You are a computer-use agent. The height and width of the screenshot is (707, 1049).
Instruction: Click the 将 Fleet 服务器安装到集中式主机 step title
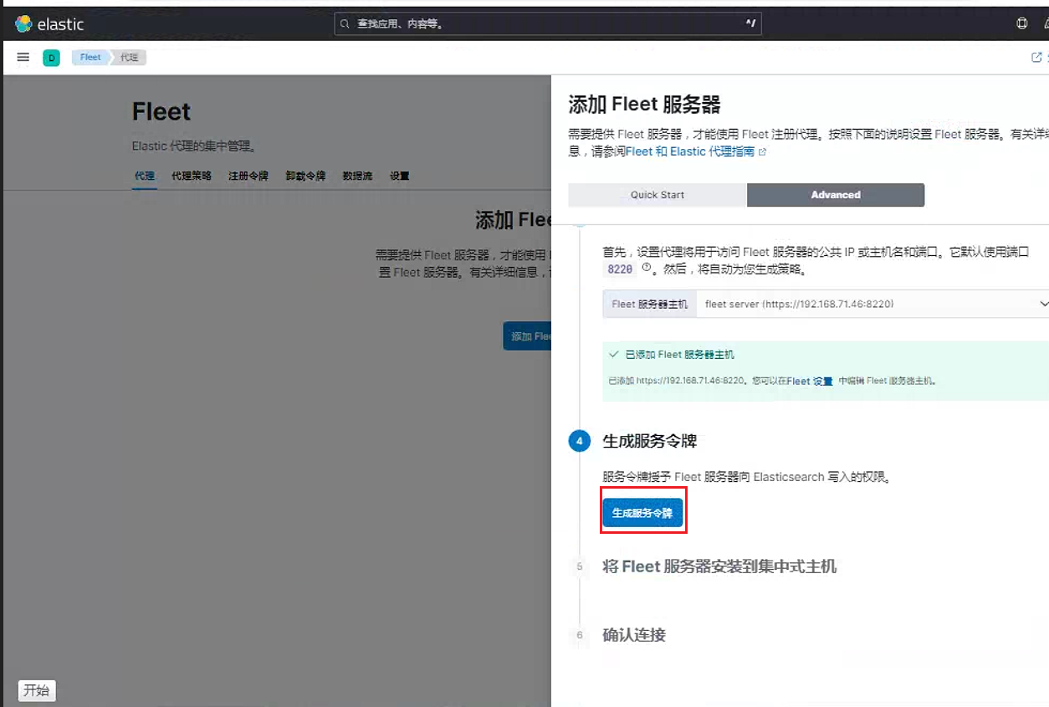tap(719, 566)
